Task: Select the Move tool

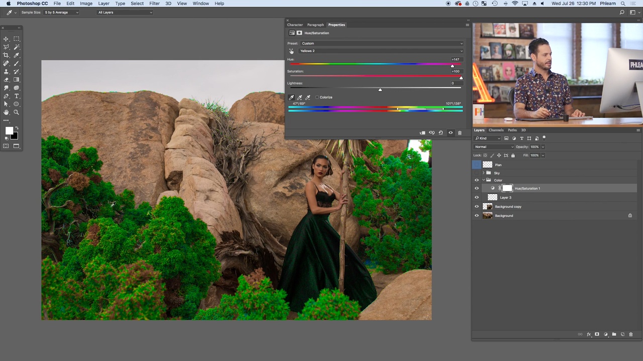Action: click(6, 39)
